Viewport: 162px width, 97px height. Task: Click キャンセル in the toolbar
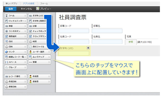[26, 9]
